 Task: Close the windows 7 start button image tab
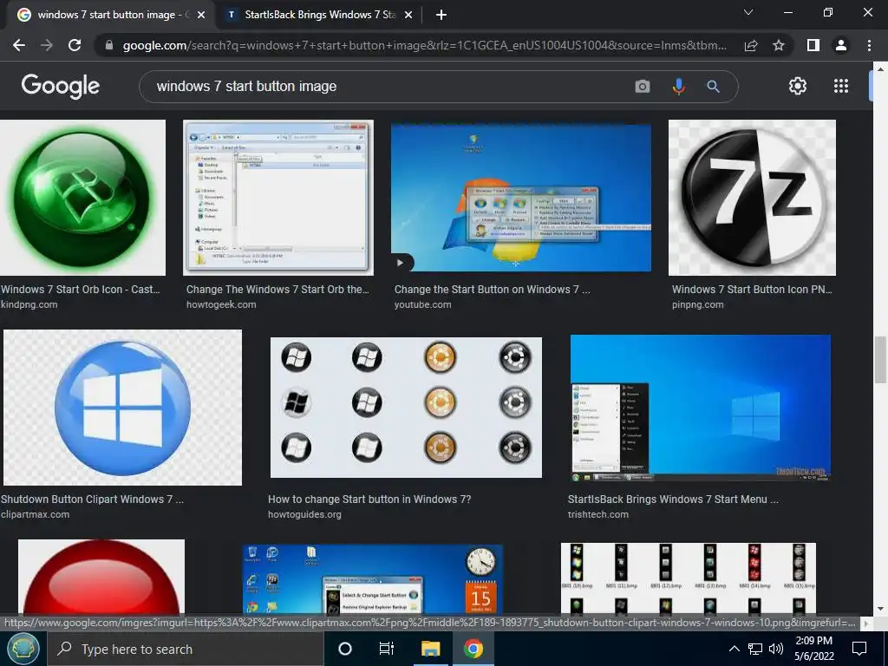click(201, 16)
